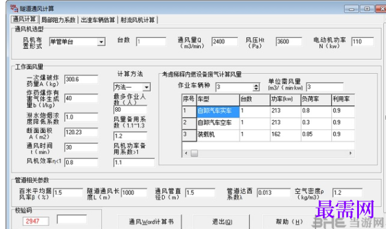Maximize the 隧道通风计算 window

(367, 9)
